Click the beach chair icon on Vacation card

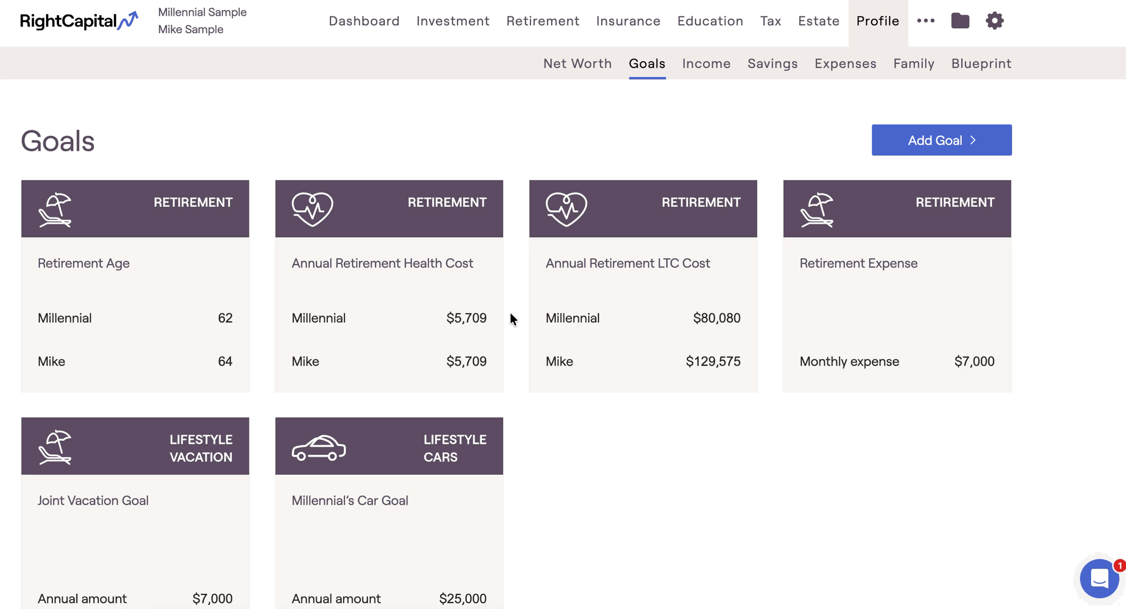[55, 447]
